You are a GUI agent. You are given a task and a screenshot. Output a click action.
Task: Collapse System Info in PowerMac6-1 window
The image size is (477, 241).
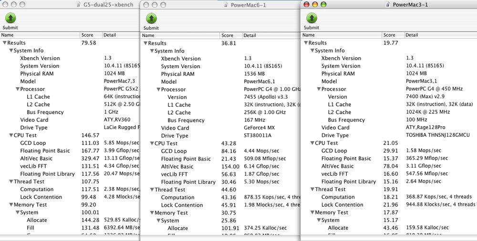[x=151, y=51]
